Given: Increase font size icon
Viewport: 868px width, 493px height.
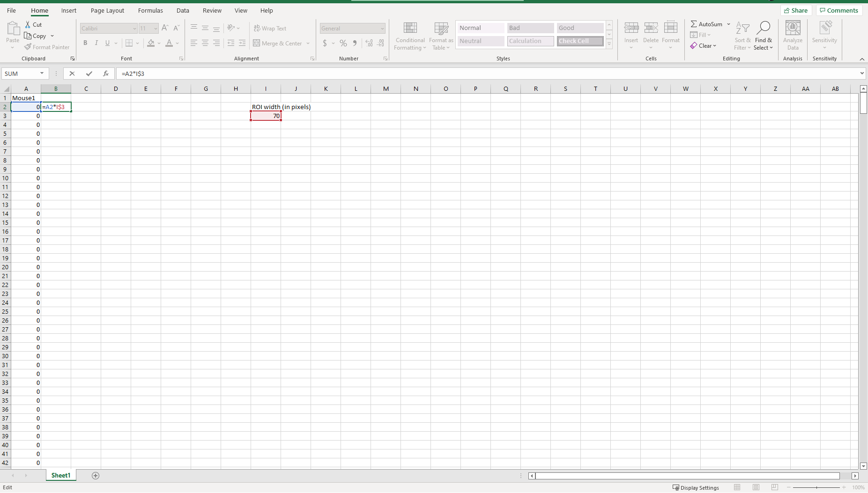Looking at the screenshot, I should [x=165, y=28].
